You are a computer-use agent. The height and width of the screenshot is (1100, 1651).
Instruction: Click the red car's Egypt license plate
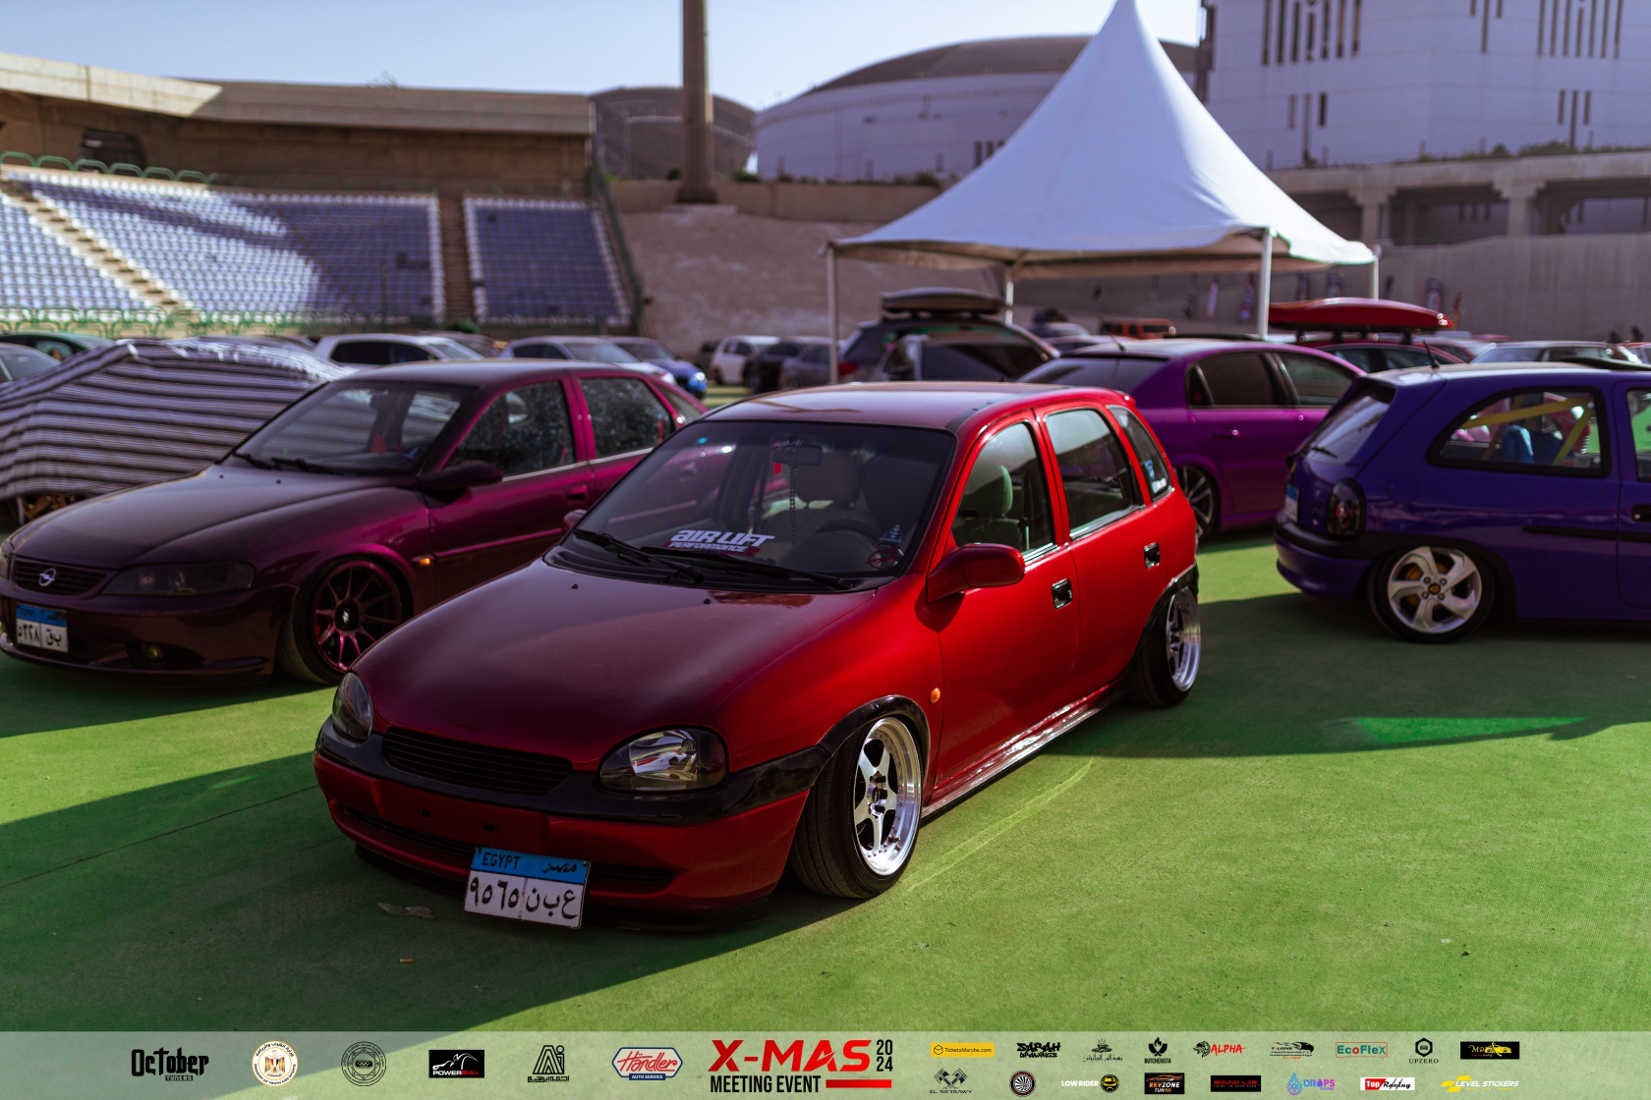(526, 888)
